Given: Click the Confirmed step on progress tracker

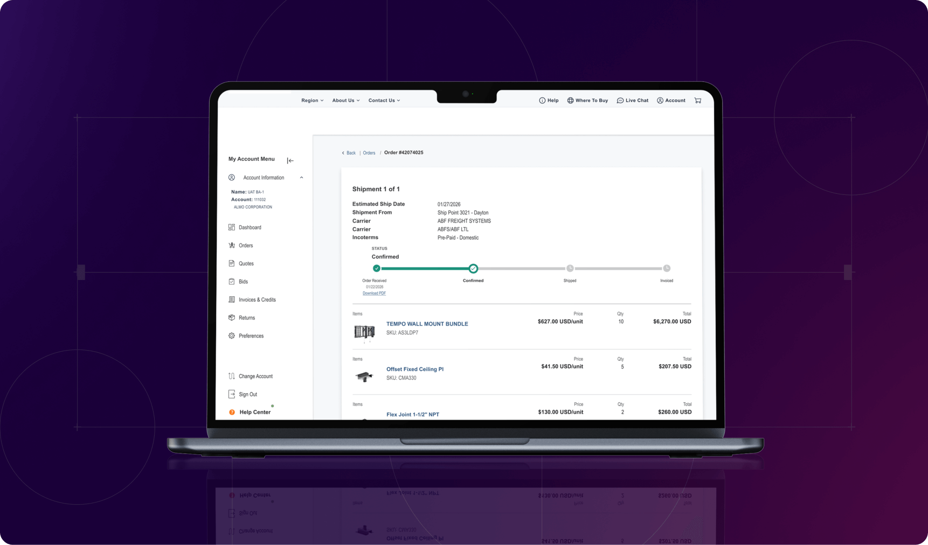Looking at the screenshot, I should pyautogui.click(x=473, y=269).
